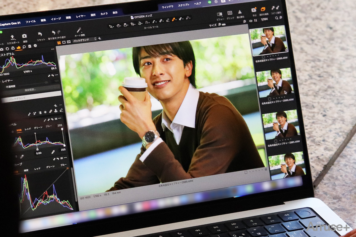This screenshot has height=237, width=356.
Task: Show the Grid (グリッド) overlay icon
Action: tap(230, 13)
